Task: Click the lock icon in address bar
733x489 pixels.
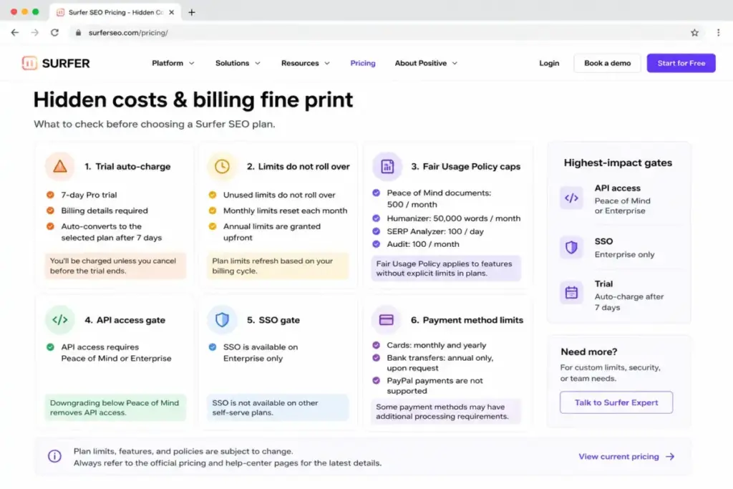Action: pos(78,32)
